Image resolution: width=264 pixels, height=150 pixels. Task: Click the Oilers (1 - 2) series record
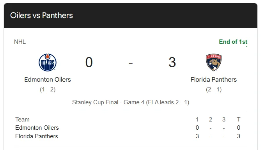[48, 89]
